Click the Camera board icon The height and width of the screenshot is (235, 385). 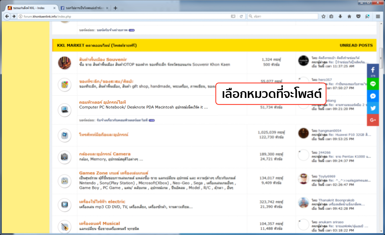click(x=65, y=157)
